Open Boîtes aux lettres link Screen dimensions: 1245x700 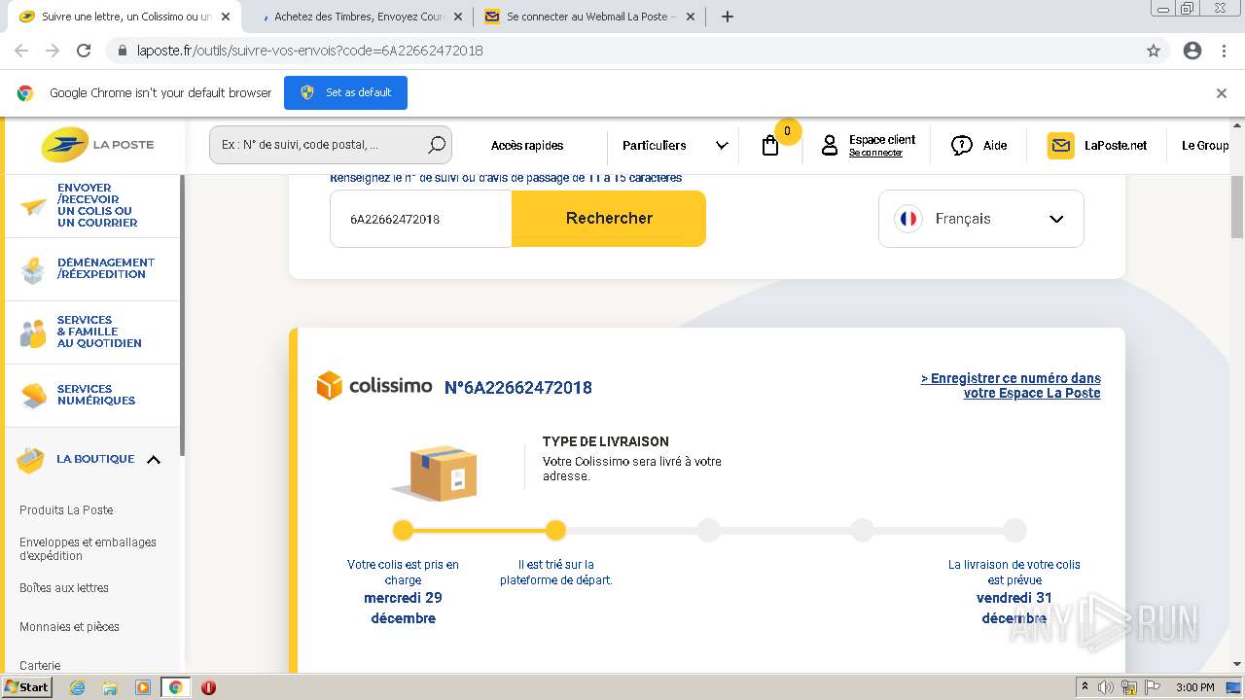pyautogui.click(x=64, y=588)
